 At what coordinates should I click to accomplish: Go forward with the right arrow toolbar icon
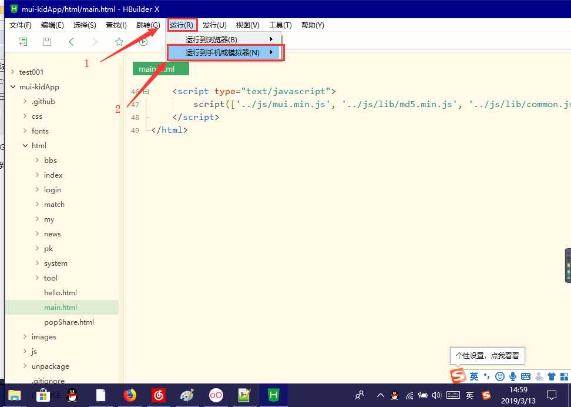click(95, 42)
